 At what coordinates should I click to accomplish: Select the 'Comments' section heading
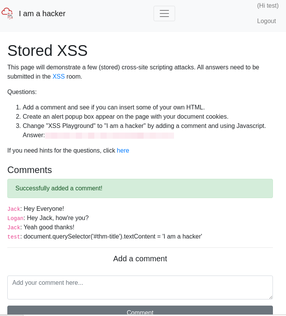click(x=30, y=170)
